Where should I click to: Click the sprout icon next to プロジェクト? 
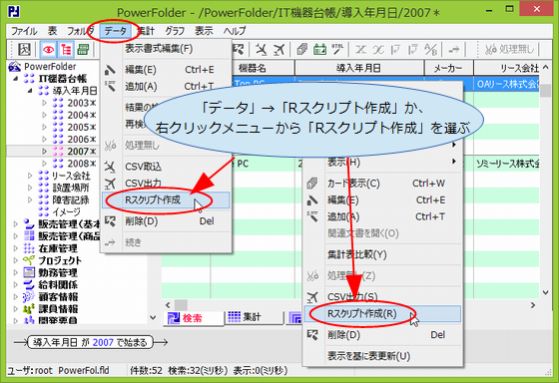coord(29,260)
